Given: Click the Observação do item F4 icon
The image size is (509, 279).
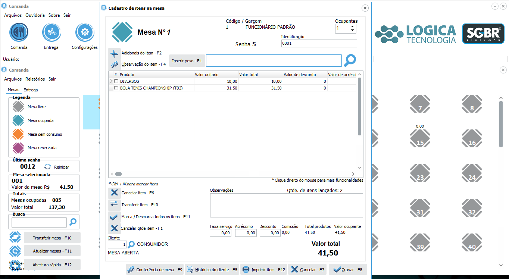Looking at the screenshot, I should tap(114, 64).
